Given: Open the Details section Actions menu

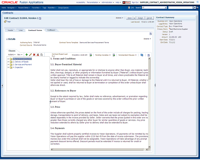Looking at the screenshot, I should tap(147, 39).
